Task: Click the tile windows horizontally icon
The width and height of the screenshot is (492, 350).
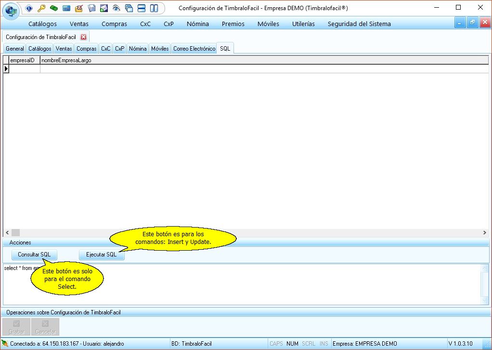Action: (142, 9)
